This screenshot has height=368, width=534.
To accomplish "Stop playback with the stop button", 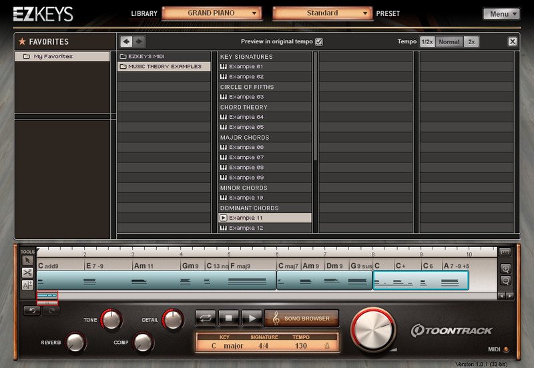I will coord(228,318).
